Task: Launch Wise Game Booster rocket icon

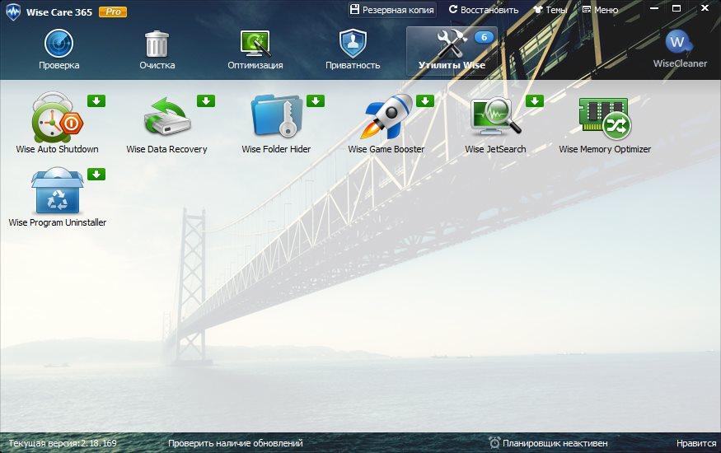Action: (386, 117)
